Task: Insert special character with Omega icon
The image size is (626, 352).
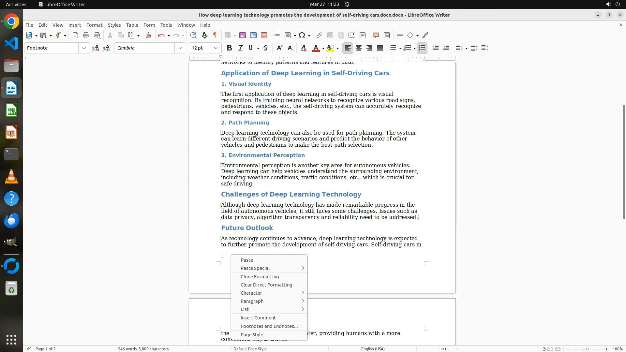Action: point(302,36)
